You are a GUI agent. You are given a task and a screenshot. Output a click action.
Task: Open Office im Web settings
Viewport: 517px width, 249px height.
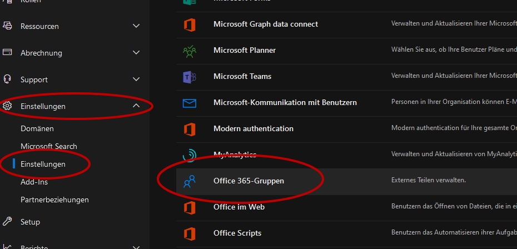239,207
